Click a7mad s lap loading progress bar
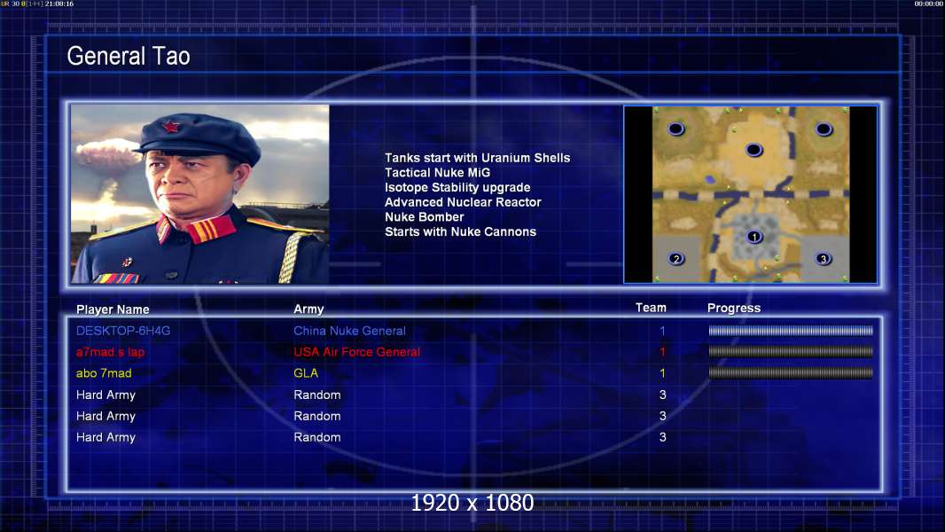This screenshot has height=532, width=945. pos(791,351)
